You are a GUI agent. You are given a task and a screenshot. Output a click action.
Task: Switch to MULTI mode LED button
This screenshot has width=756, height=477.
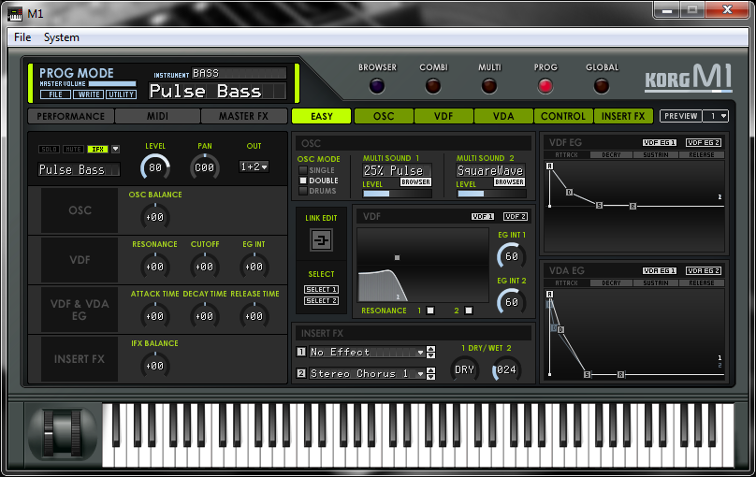[489, 86]
